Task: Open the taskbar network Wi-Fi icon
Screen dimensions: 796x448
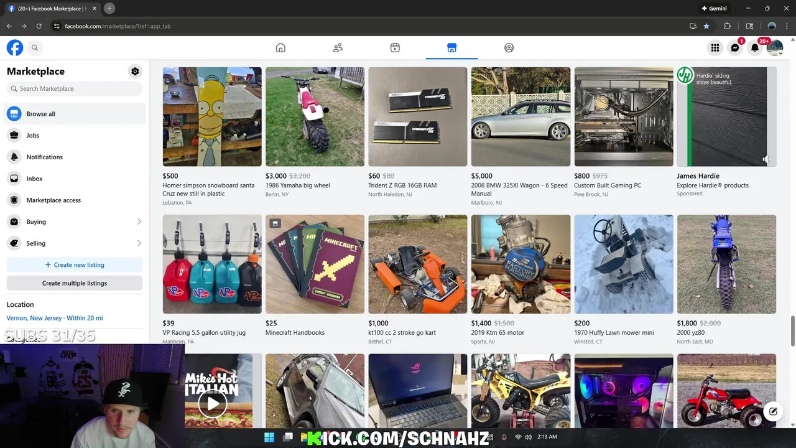Action: coord(518,437)
